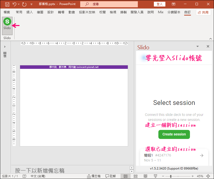Screen dimensions: 214x179
Task: Switch to the 插入 tab
Action: tap(30, 12)
